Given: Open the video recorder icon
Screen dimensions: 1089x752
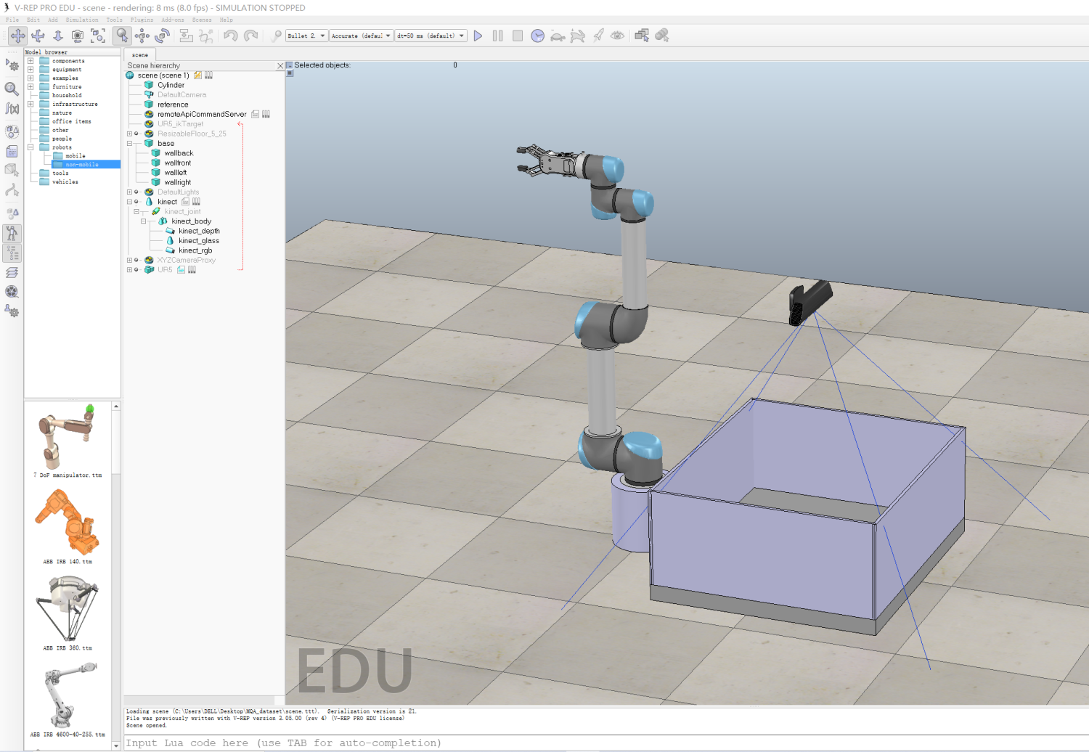Looking at the screenshot, I should 12,292.
